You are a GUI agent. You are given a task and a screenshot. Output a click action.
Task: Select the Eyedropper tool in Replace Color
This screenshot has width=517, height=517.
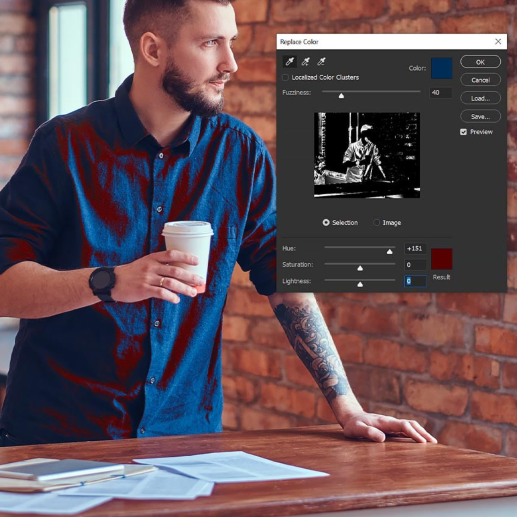(290, 62)
